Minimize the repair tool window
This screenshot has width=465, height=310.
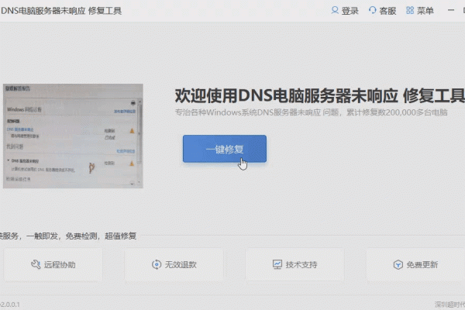tap(451, 10)
